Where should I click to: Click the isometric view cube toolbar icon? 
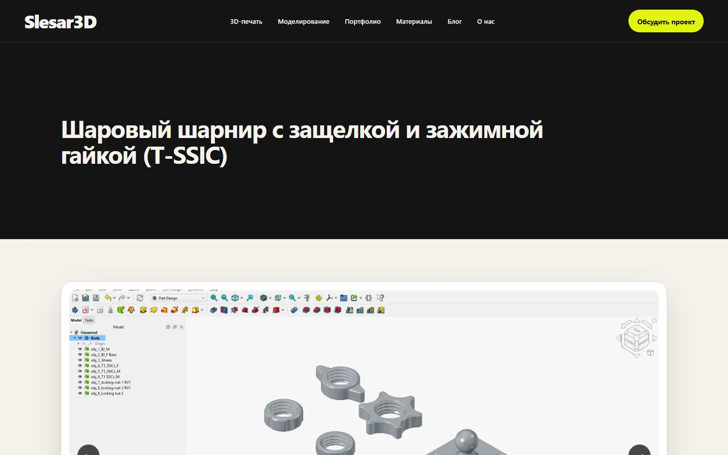point(235,298)
